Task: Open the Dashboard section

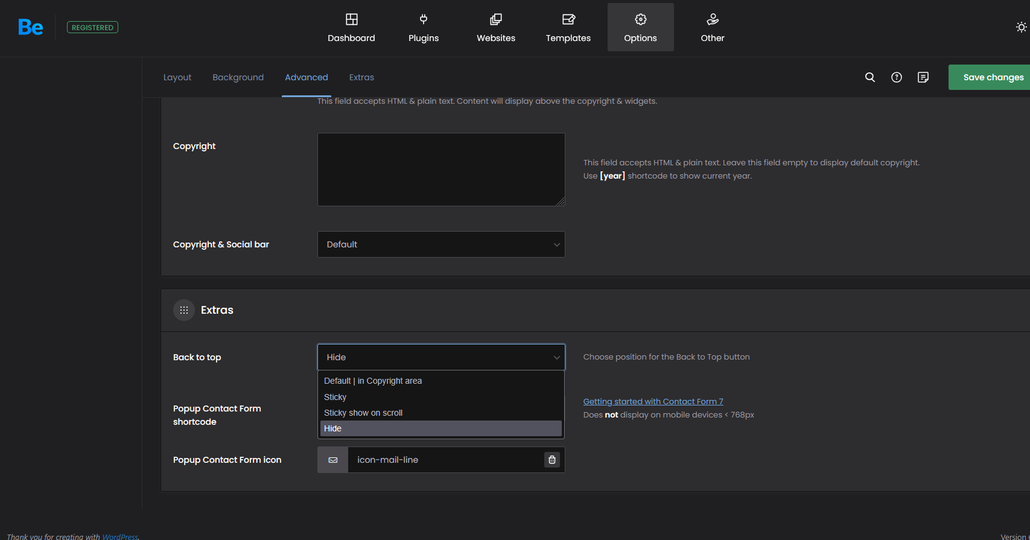Action: click(351, 28)
